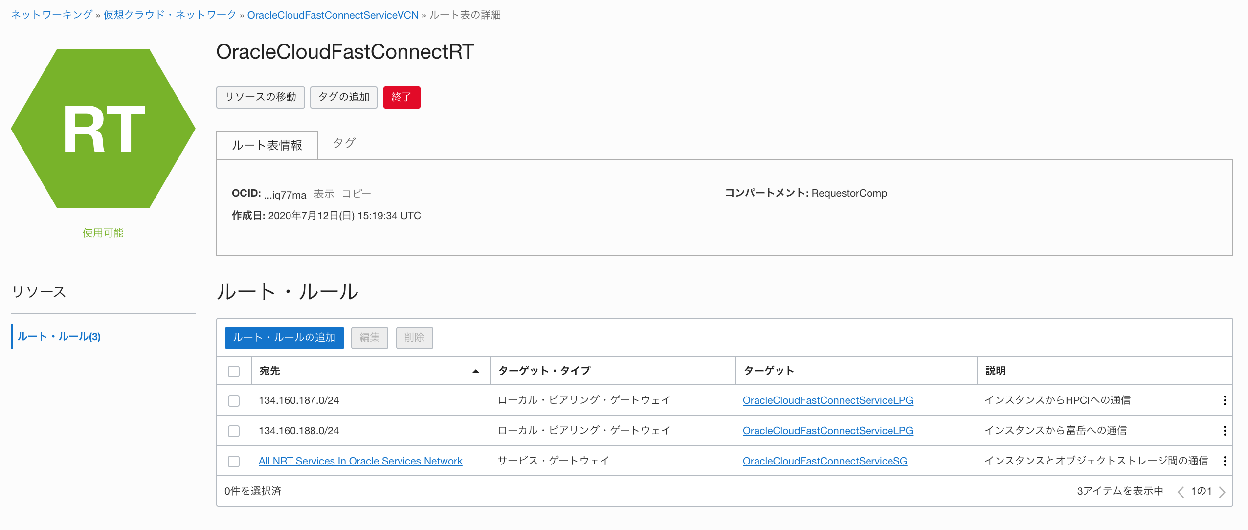The image size is (1248, 530).
Task: Switch to the タグ tab
Action: (344, 143)
